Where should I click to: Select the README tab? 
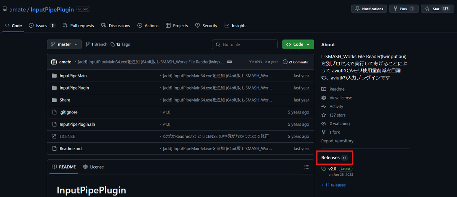64,167
